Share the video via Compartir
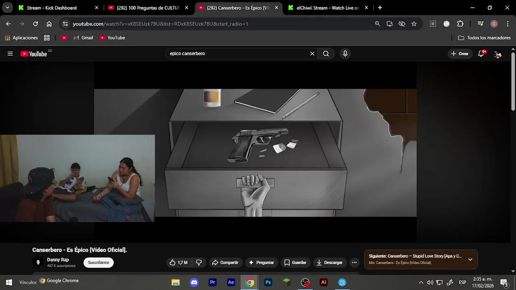 [225, 263]
